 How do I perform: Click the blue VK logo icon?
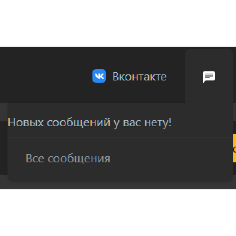(99, 76)
